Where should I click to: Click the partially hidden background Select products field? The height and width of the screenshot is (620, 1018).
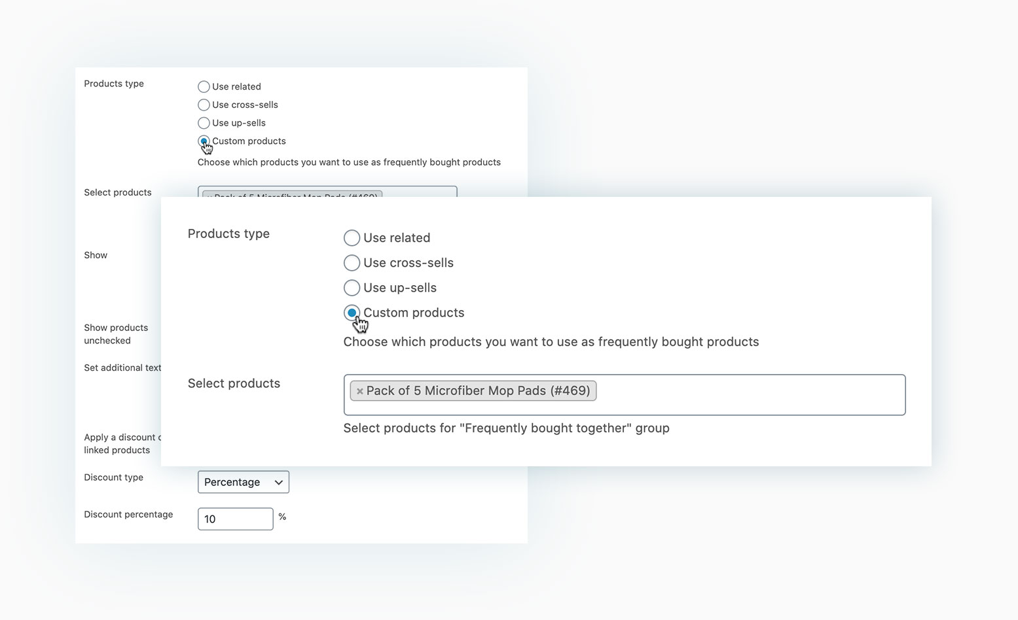click(x=327, y=192)
